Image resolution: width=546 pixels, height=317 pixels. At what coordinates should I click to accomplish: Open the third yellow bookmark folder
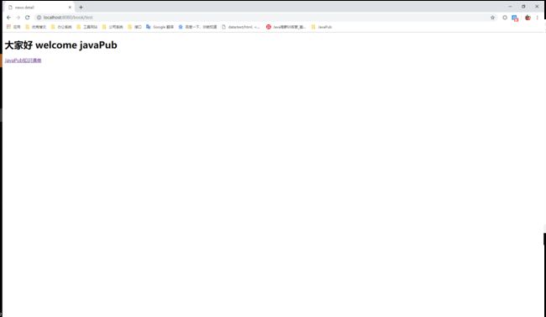click(87, 27)
